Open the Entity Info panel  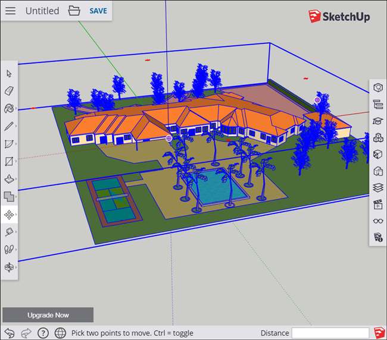click(x=378, y=87)
